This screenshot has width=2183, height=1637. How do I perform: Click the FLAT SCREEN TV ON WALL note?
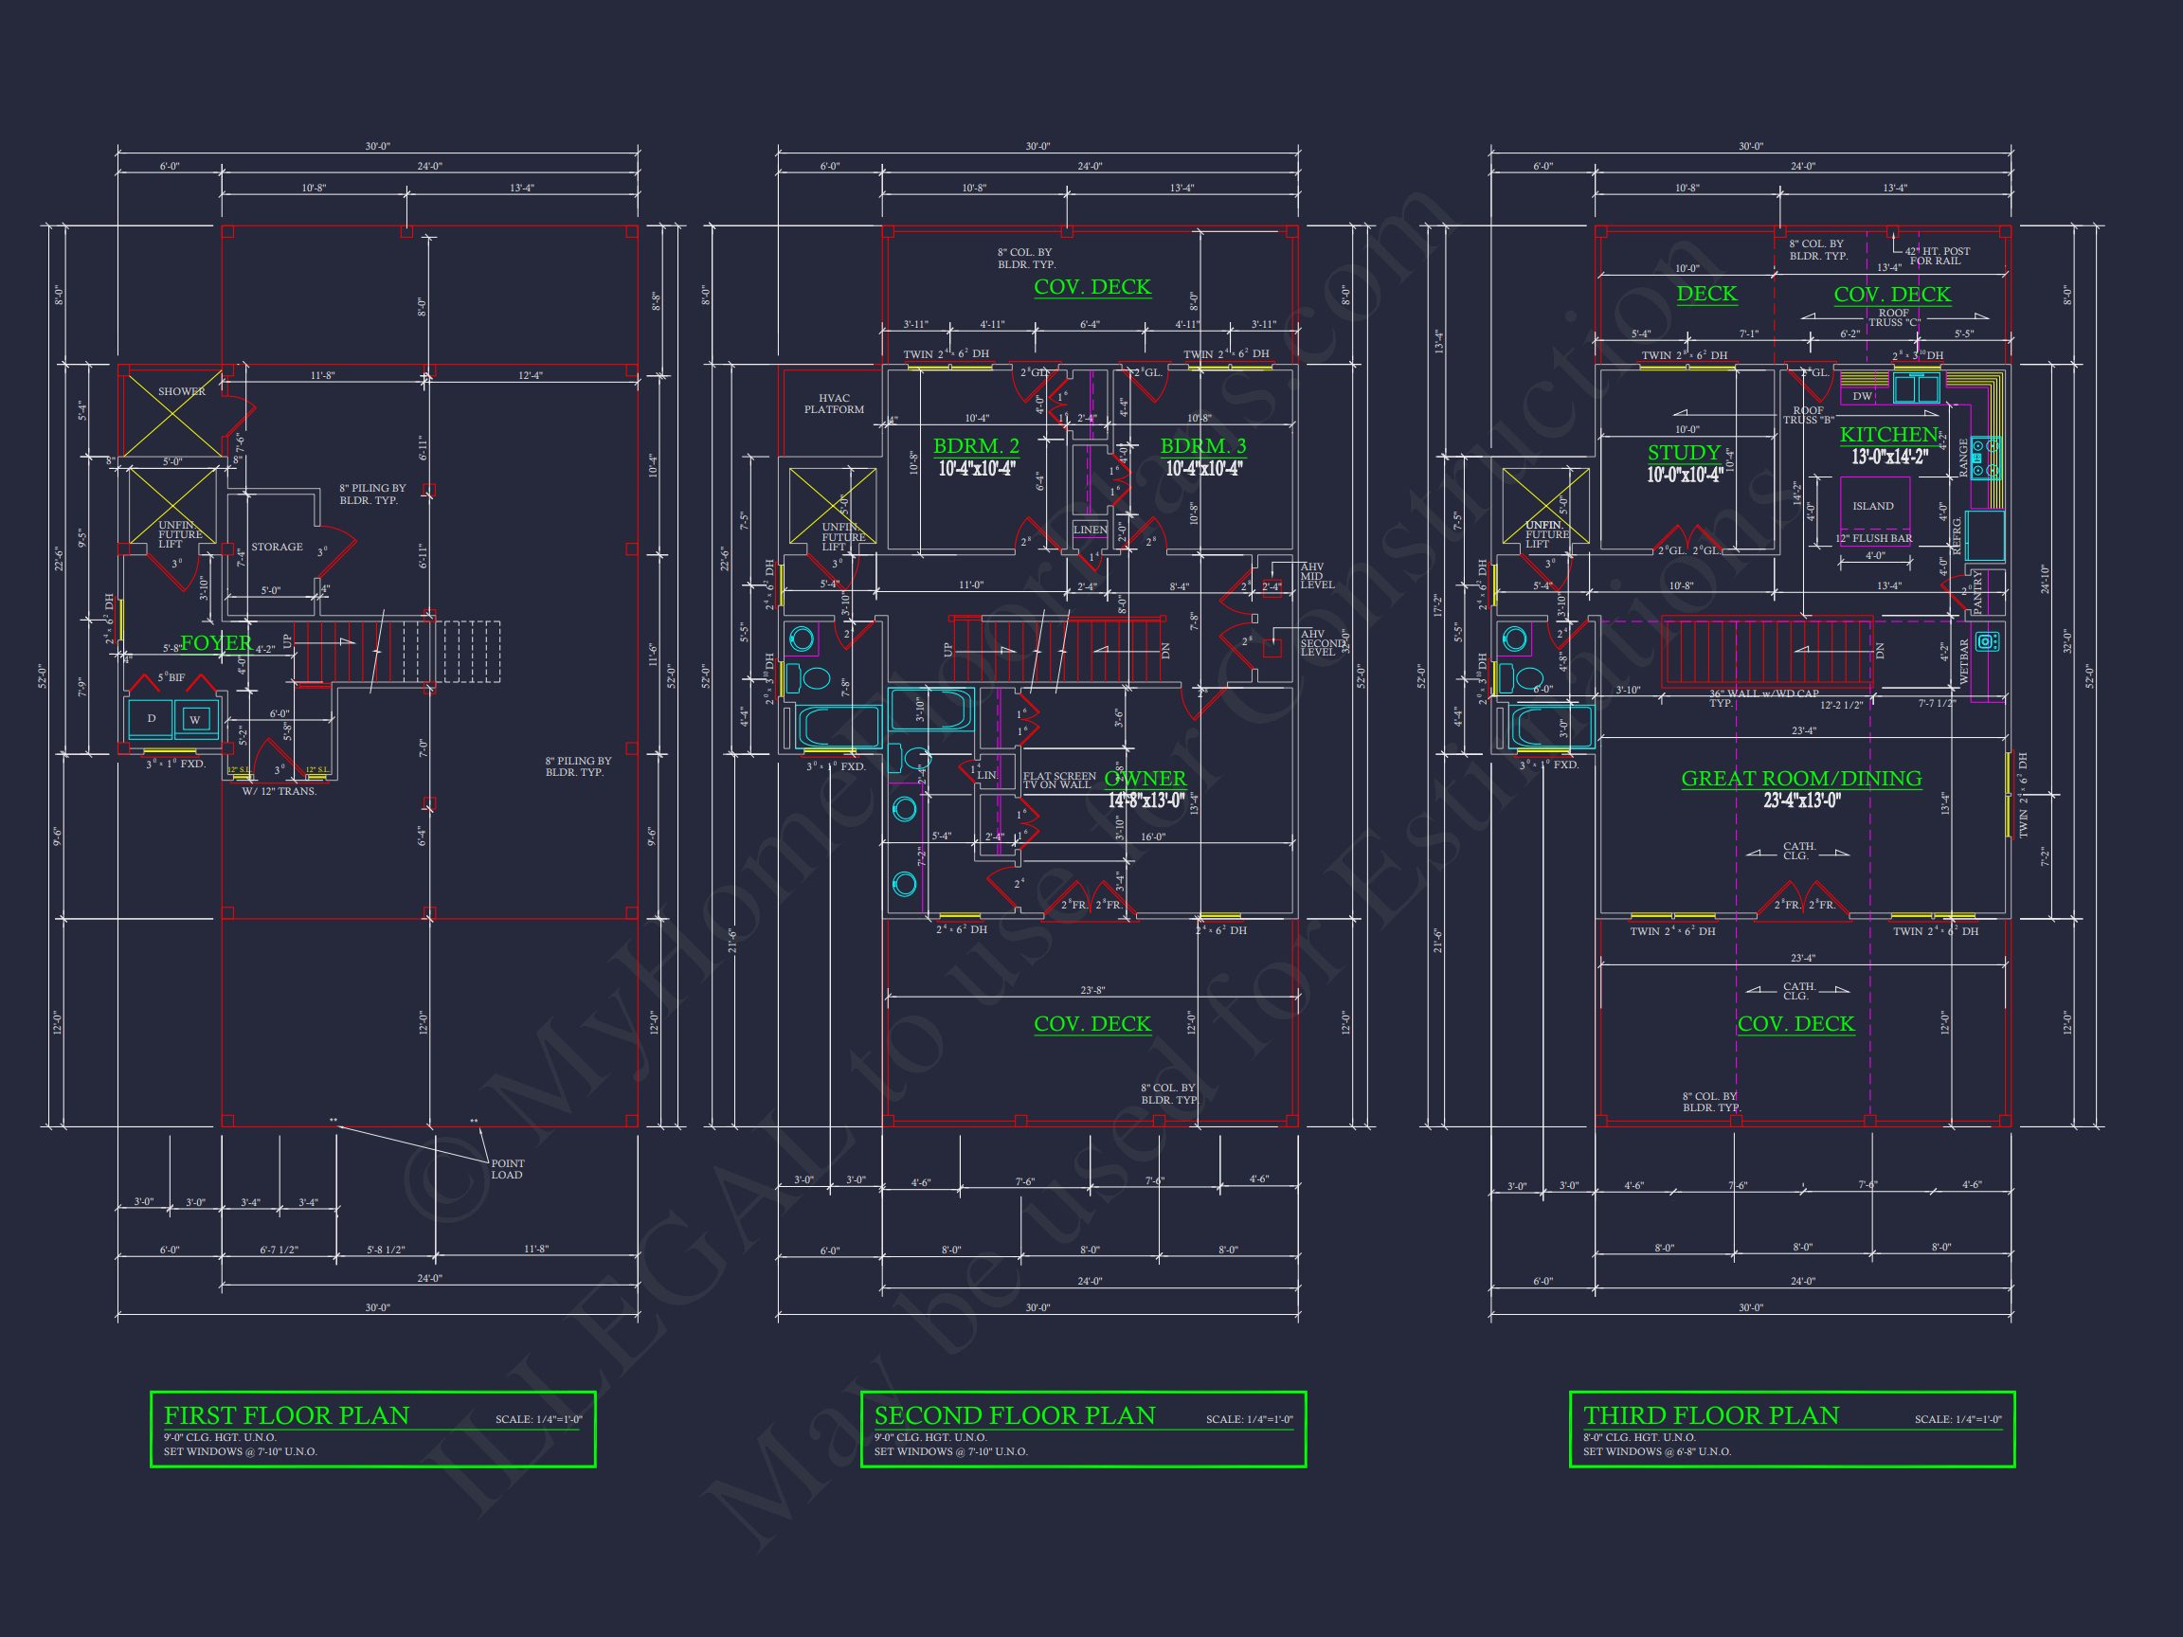[x=1059, y=781]
